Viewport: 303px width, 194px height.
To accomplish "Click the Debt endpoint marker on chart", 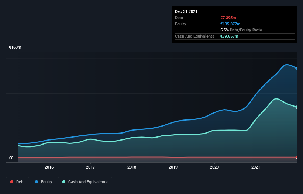I will (297, 157).
